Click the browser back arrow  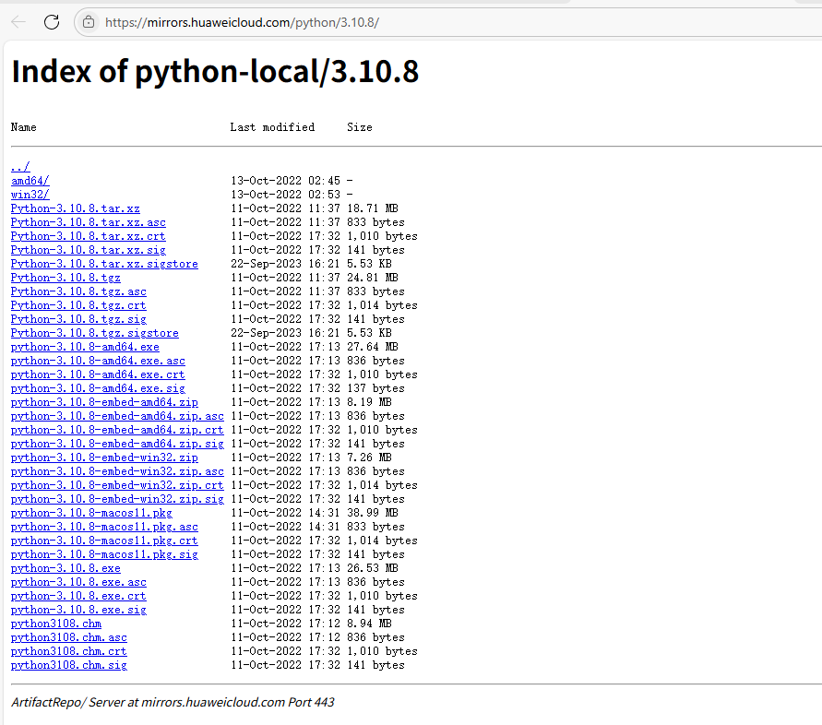coord(18,22)
